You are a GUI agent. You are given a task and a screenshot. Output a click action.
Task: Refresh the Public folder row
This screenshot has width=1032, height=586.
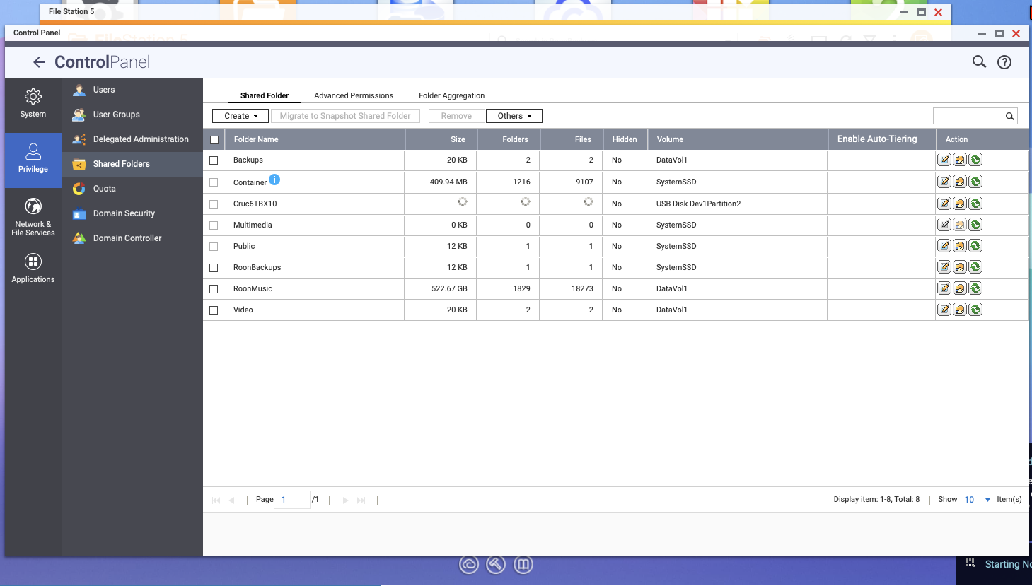point(975,246)
